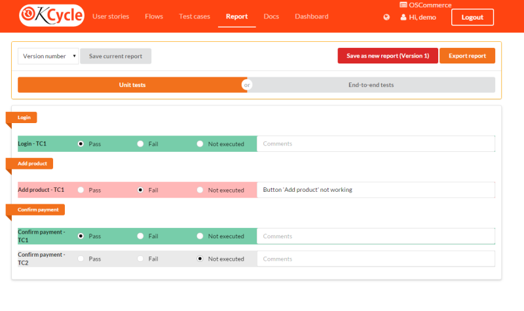
Task: Click the OKCycle logo
Action: point(52,15)
